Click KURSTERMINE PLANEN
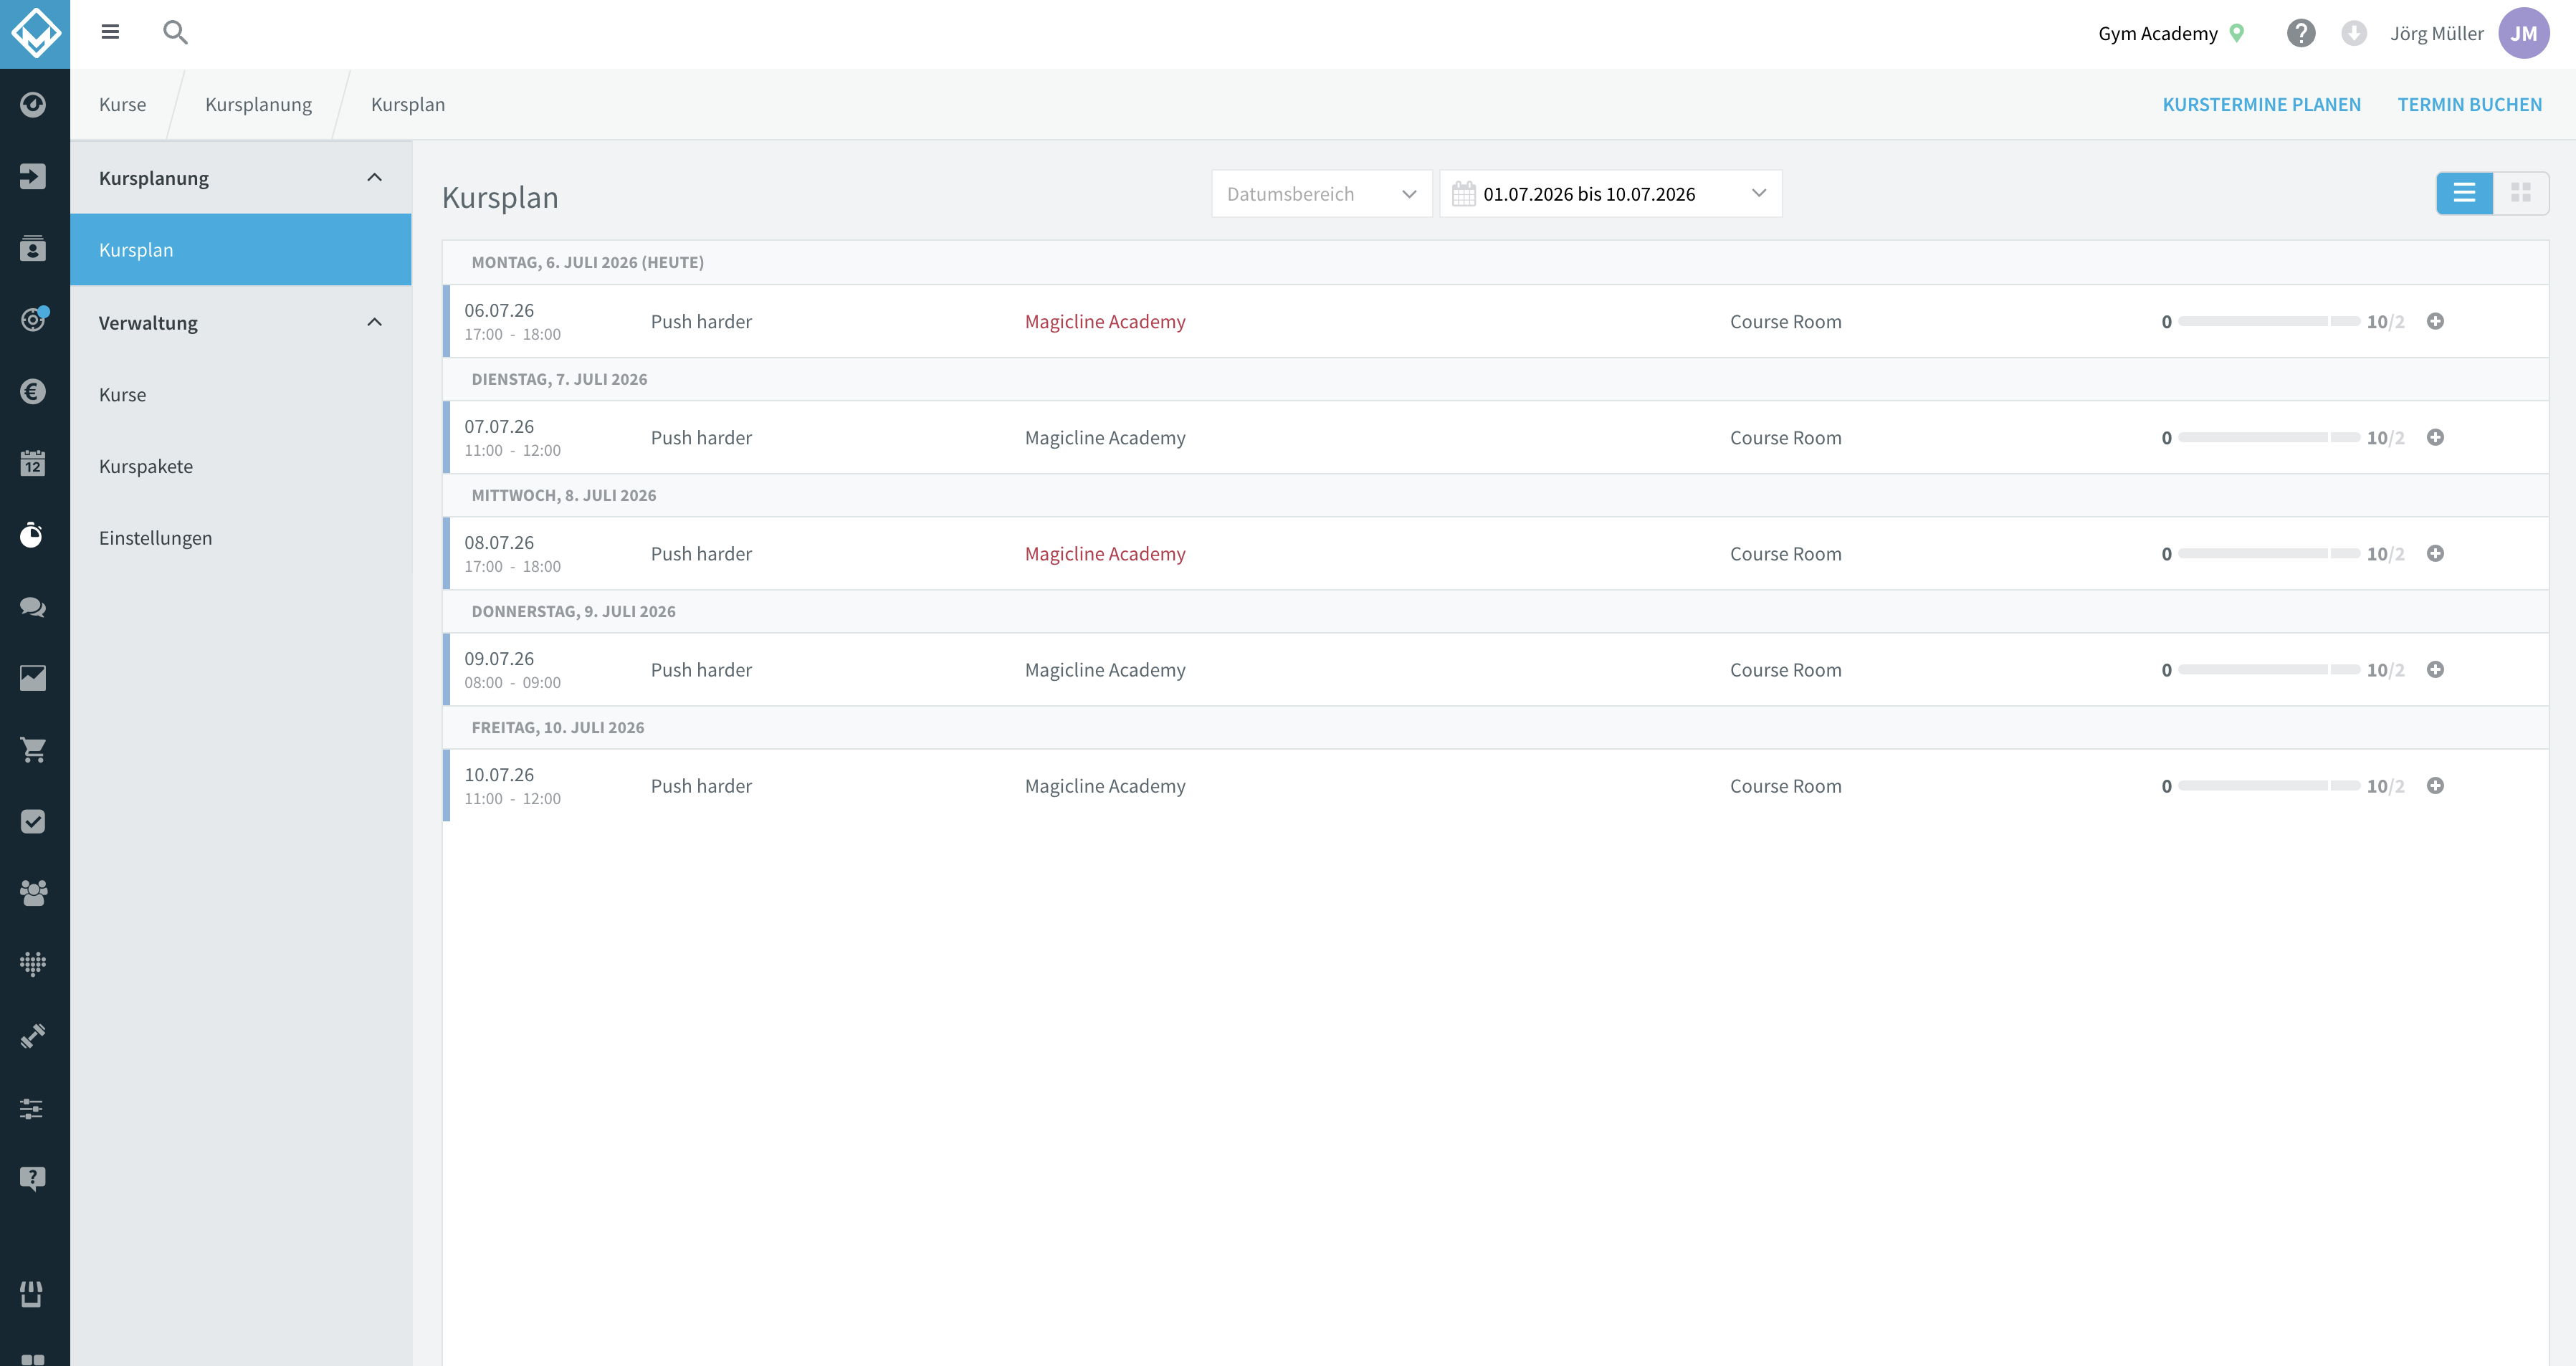 tap(2261, 105)
